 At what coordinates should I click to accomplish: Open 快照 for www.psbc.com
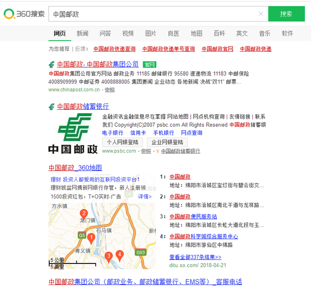click(146, 151)
